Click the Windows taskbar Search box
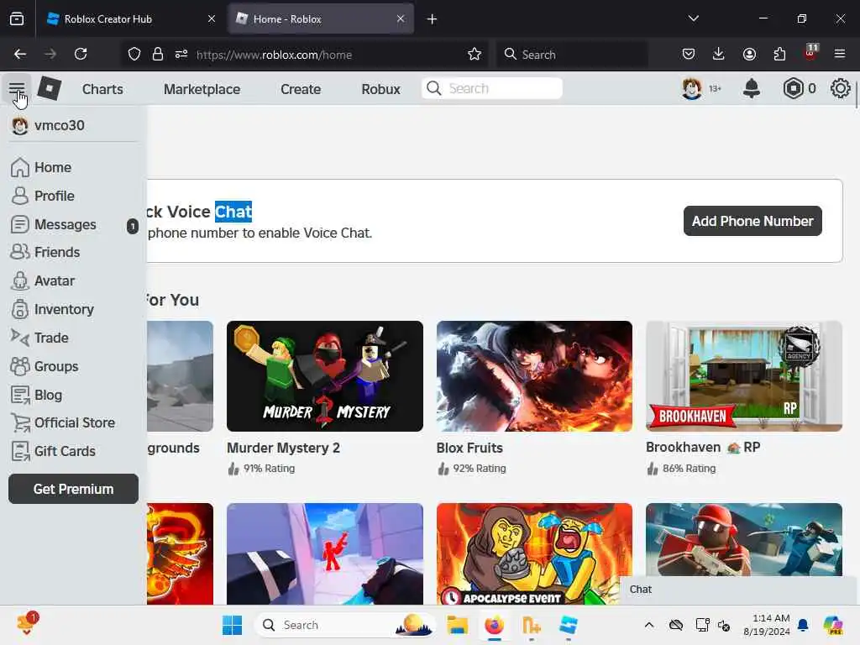 click(x=345, y=625)
